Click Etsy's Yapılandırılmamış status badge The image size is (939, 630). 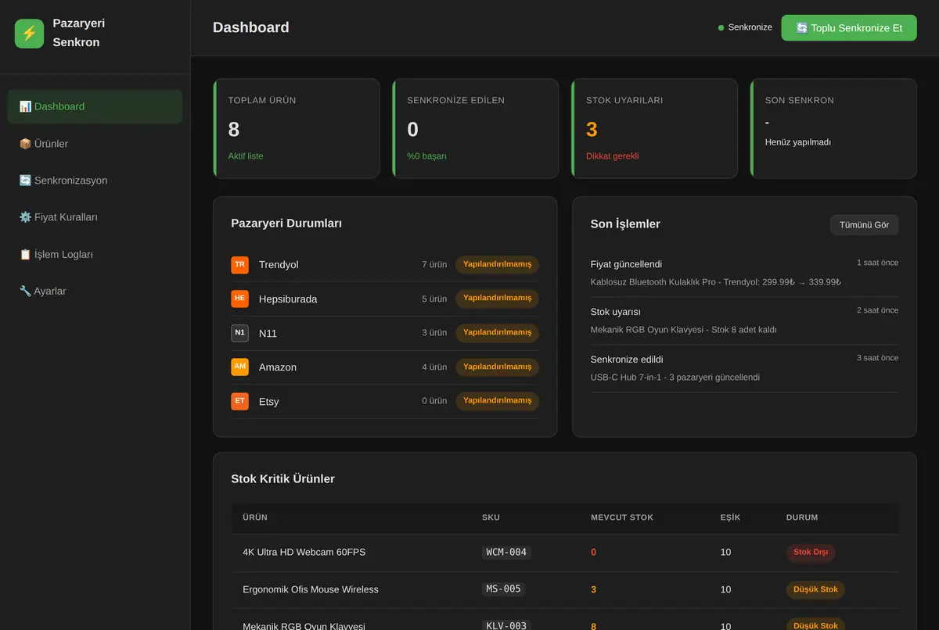(x=497, y=401)
